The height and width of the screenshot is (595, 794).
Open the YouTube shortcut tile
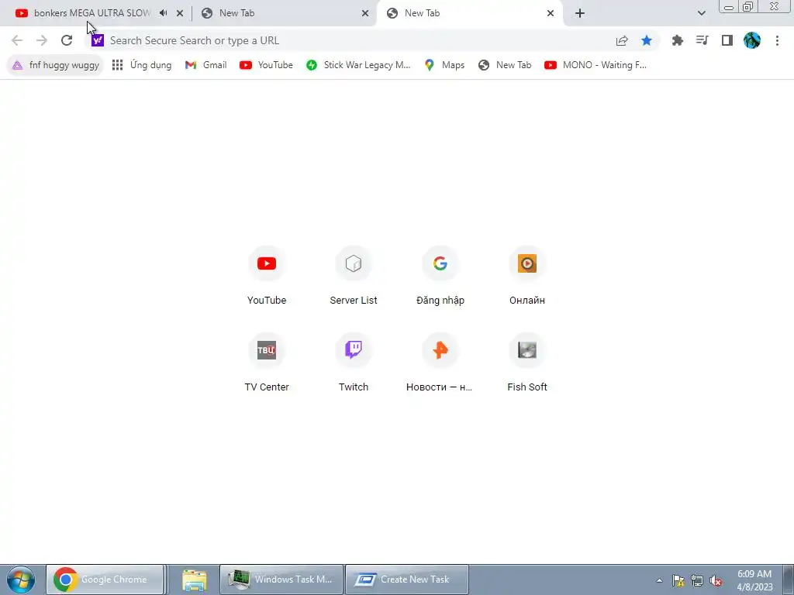point(267,277)
